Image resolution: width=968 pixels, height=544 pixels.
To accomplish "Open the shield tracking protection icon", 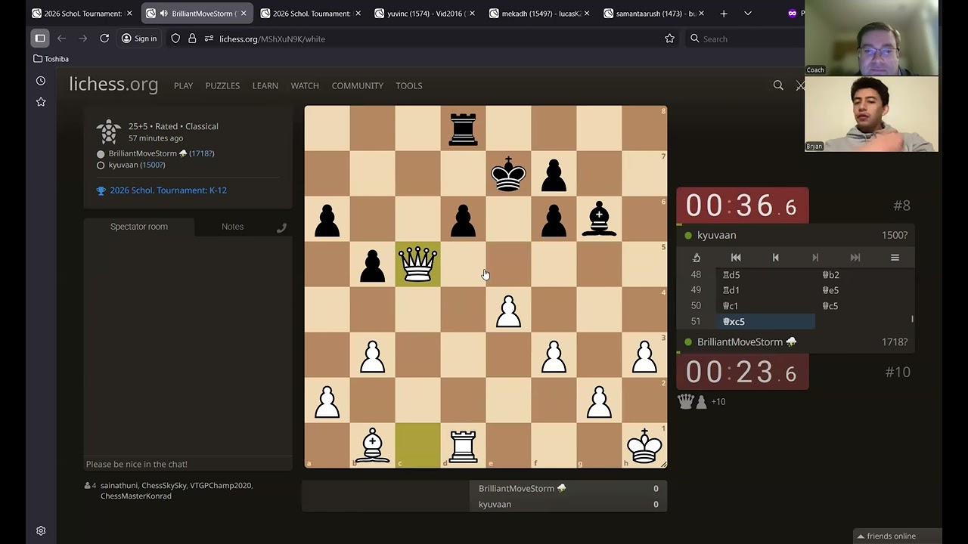I will (x=175, y=39).
